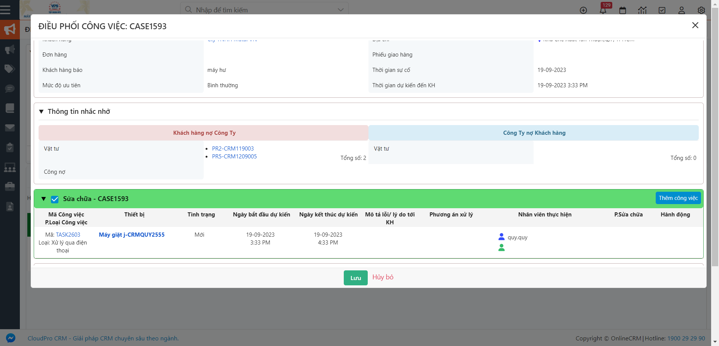719x346 pixels.
Task: Collapse the Sửa chữa - CASE1593 section
Action: coord(43,199)
